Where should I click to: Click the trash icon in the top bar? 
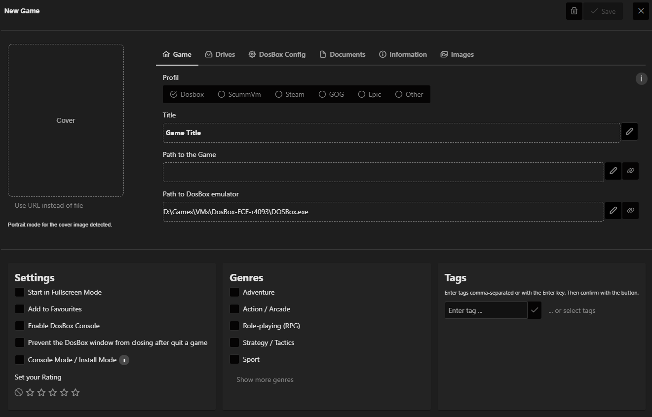pyautogui.click(x=574, y=11)
